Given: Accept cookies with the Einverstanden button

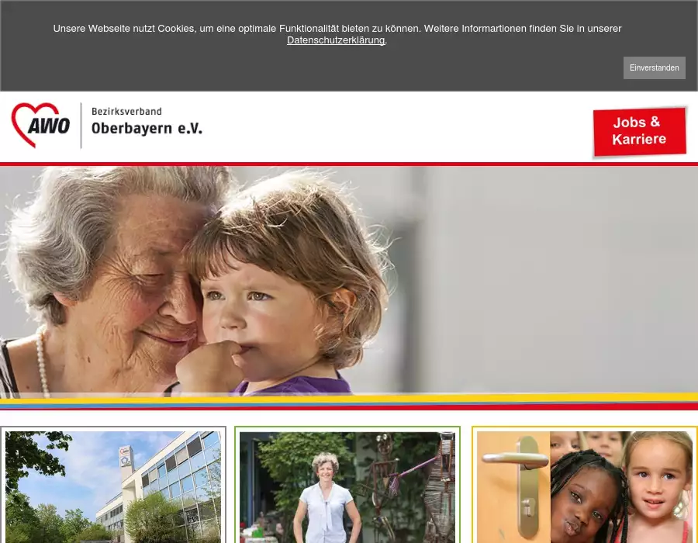Looking at the screenshot, I should coord(654,67).
